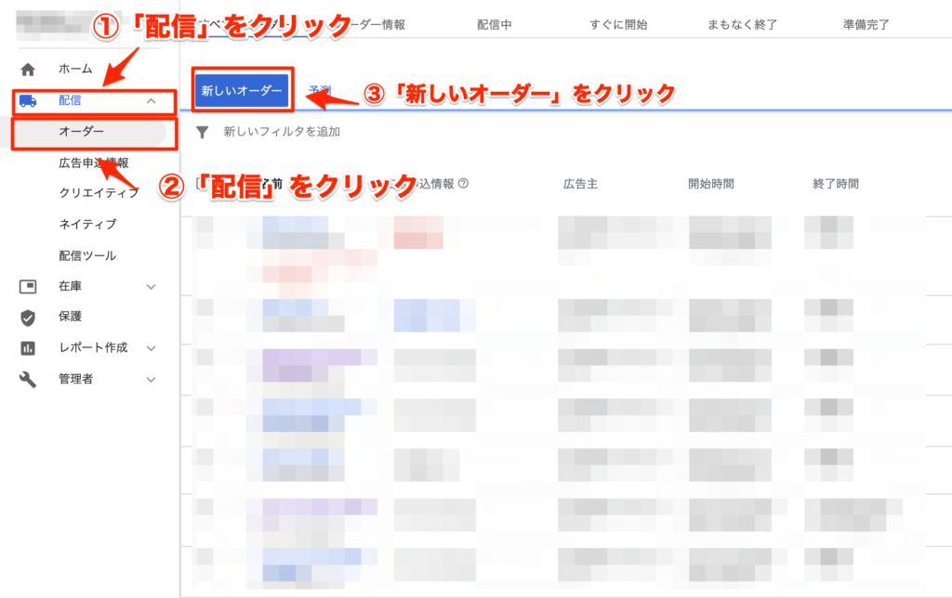Click 新しいフィルタを追加 filter field
Image resolution: width=952 pixels, height=598 pixels.
282,132
